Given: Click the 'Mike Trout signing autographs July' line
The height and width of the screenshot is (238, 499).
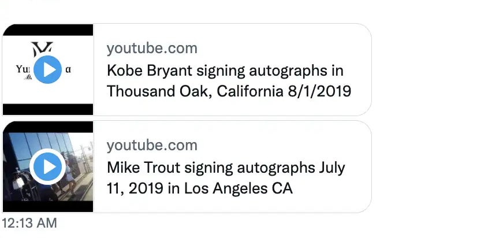Looking at the screenshot, I should click(226, 168).
